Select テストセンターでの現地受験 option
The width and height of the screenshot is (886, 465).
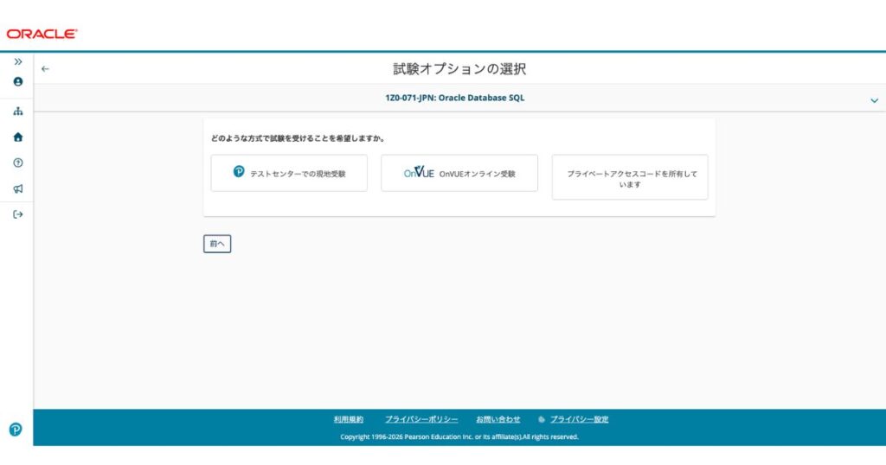tap(289, 173)
